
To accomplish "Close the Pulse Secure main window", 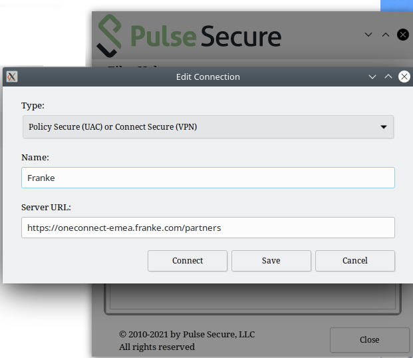I will (x=402, y=35).
